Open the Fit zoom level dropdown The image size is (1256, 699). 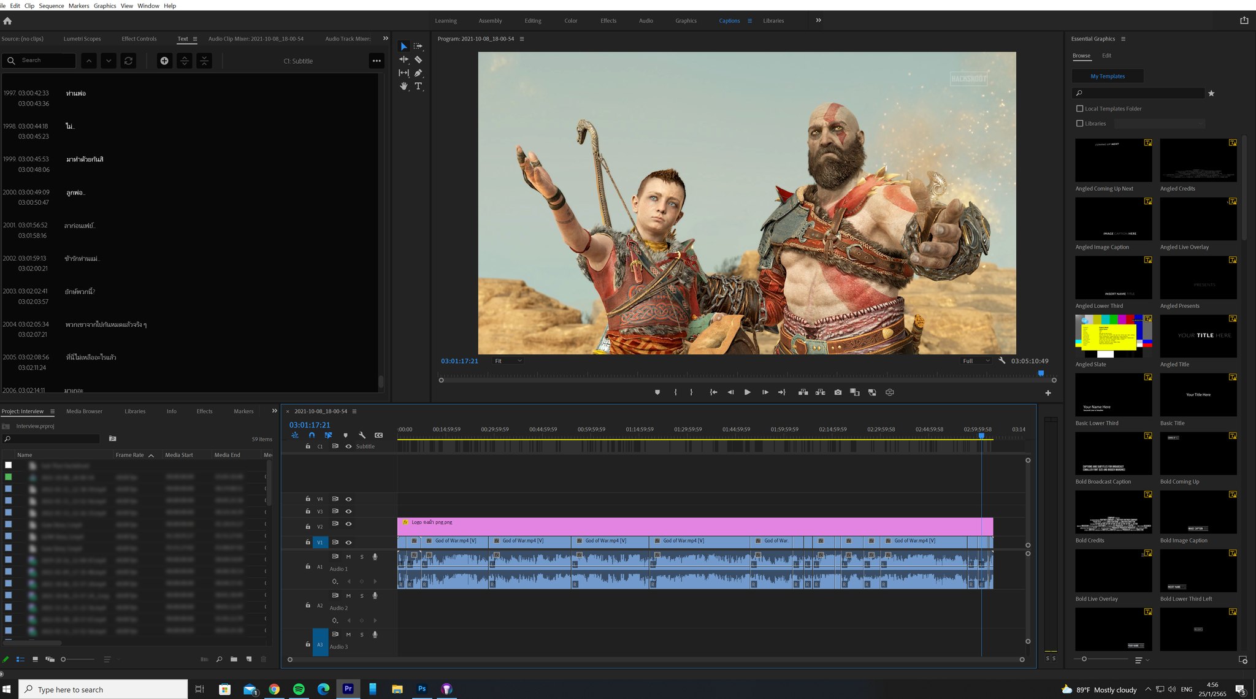click(x=508, y=361)
